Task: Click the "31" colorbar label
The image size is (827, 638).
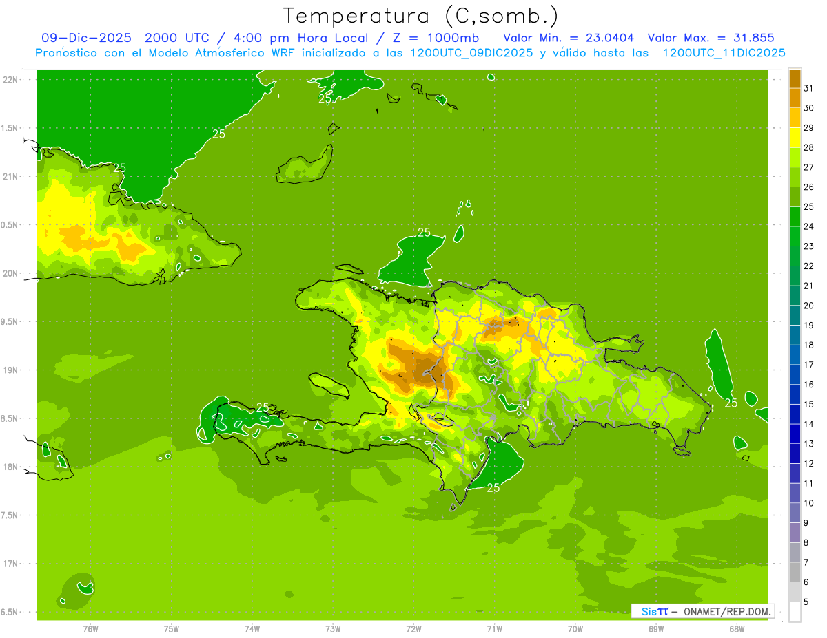Action: [808, 88]
